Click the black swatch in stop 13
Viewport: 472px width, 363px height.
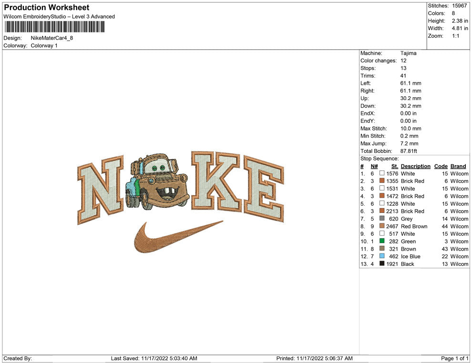point(382,263)
